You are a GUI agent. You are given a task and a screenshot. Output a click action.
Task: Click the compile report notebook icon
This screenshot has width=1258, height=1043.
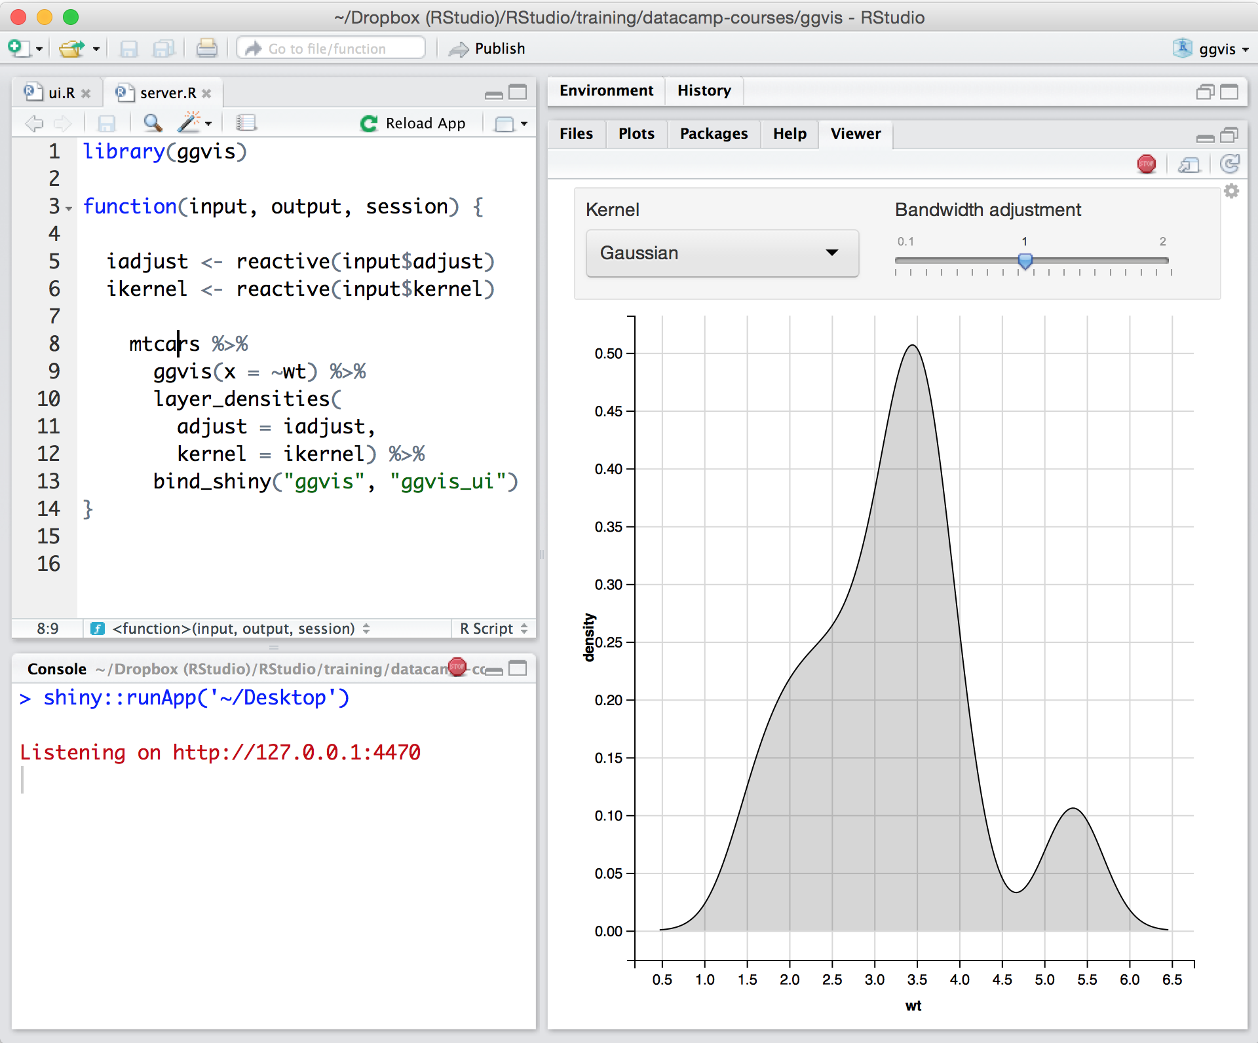pyautogui.click(x=246, y=123)
